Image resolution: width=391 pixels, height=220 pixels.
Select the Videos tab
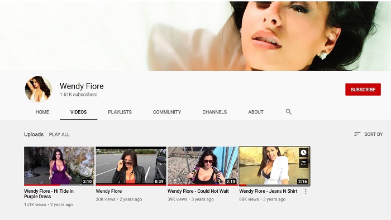(x=79, y=112)
